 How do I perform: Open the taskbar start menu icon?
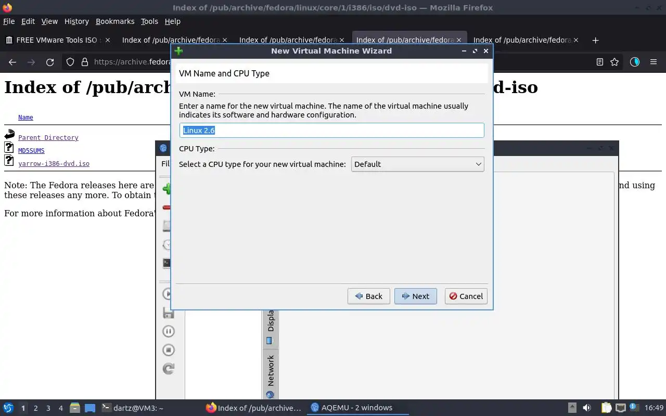pyautogui.click(x=8, y=408)
